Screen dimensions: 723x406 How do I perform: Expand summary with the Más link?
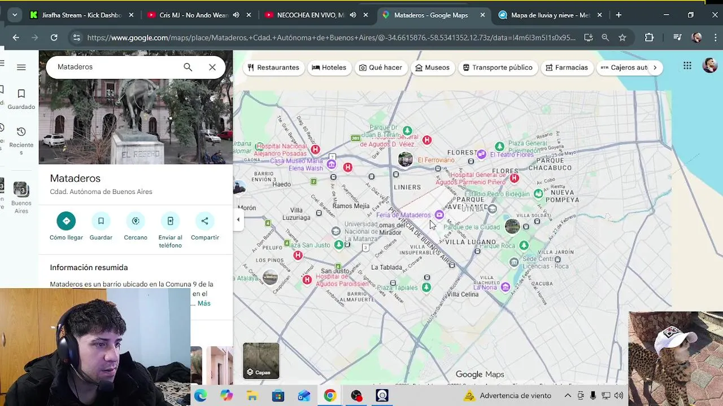pos(204,303)
